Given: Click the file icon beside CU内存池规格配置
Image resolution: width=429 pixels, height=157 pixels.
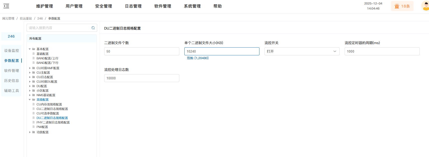Looking at the screenshot, I should pos(34,104).
